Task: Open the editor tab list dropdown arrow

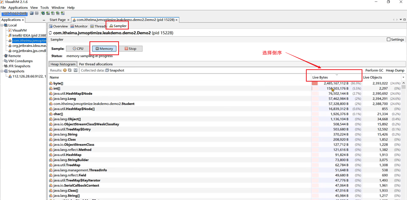Action: point(401,20)
